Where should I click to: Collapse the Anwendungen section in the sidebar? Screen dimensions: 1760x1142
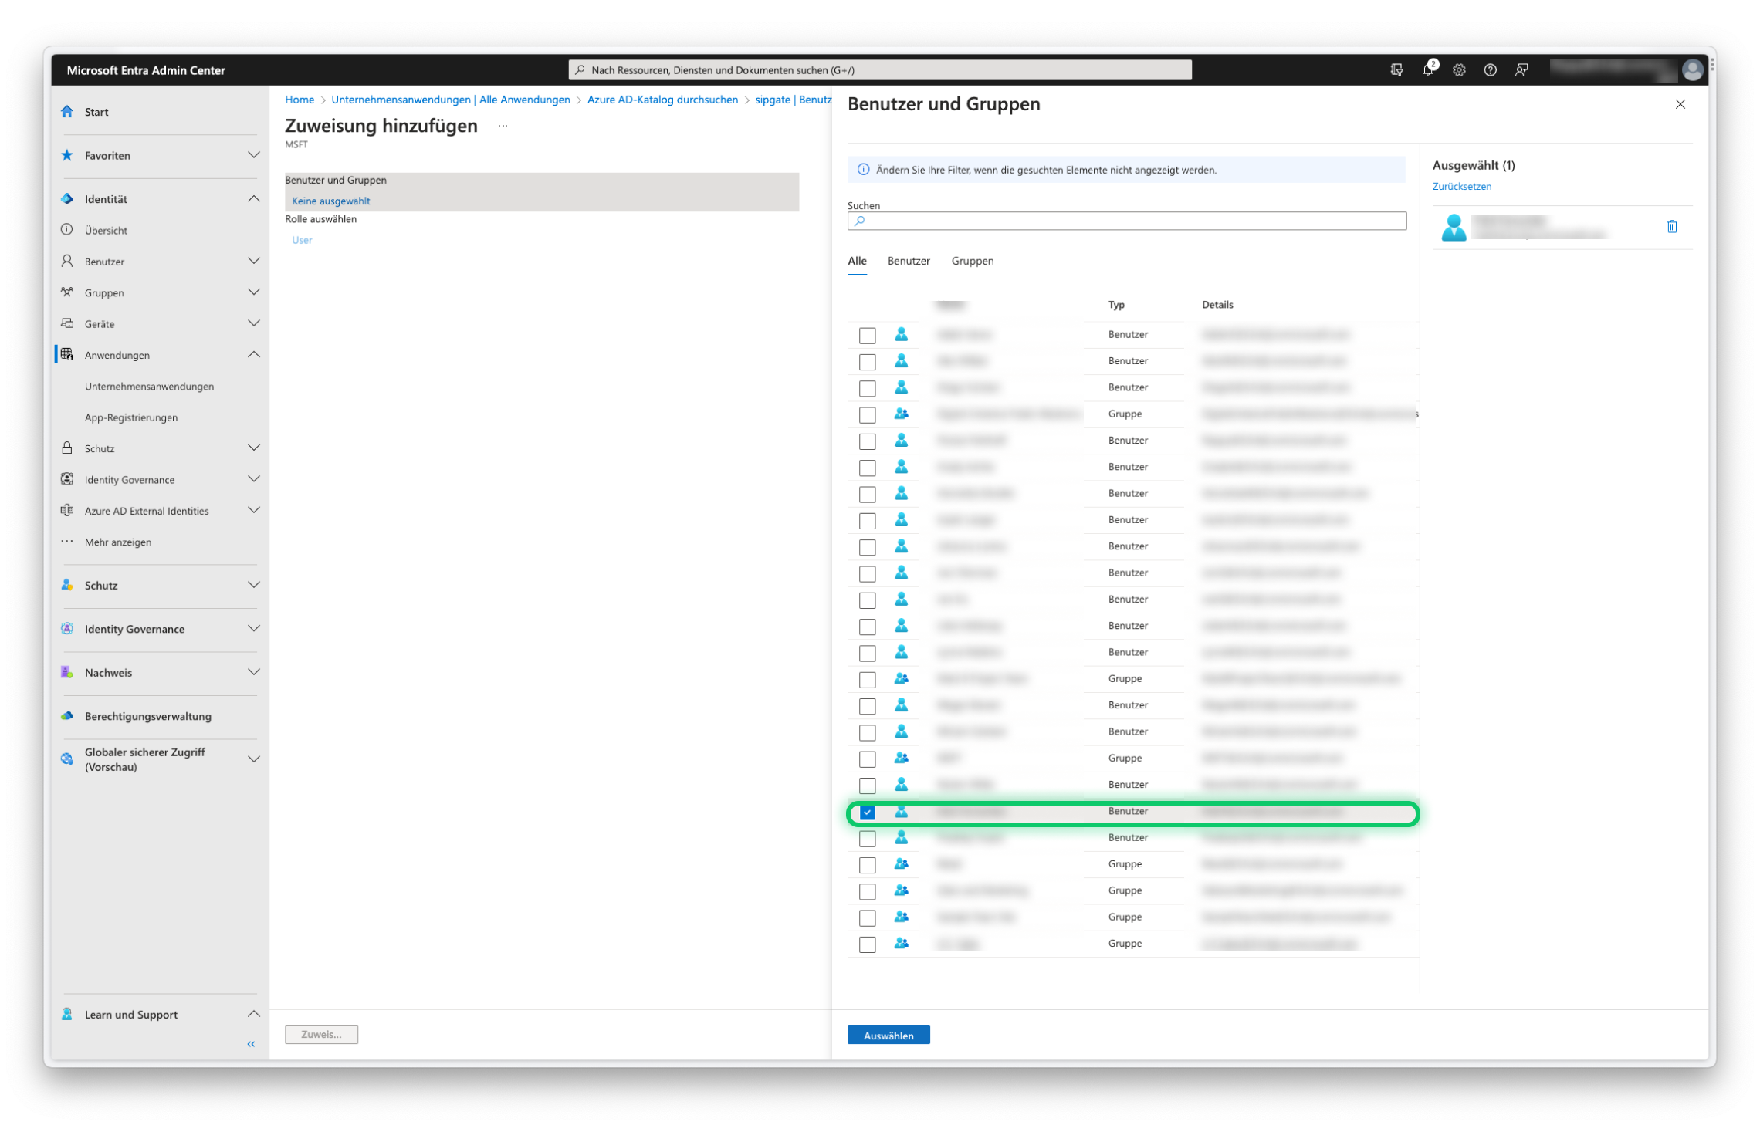(x=254, y=355)
